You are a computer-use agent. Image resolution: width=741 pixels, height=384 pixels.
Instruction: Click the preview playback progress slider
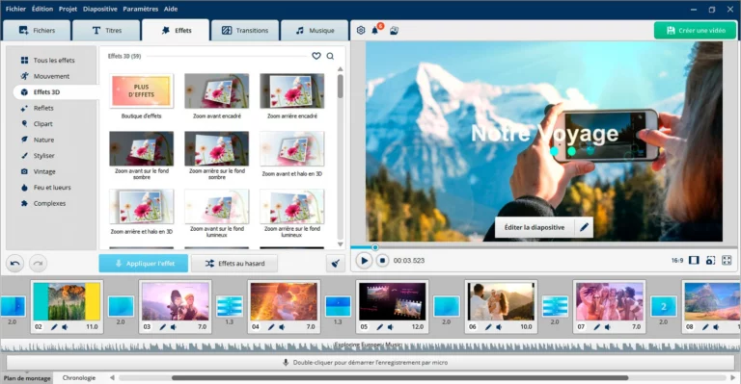point(543,247)
